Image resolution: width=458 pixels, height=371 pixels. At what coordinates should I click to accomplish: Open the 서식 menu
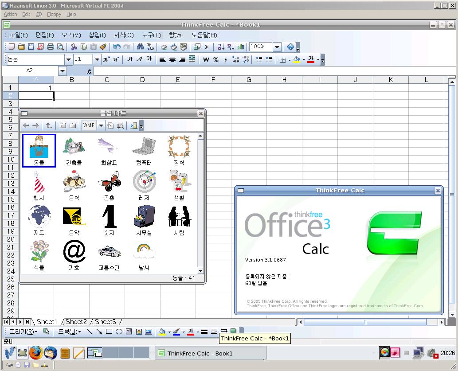(x=124, y=35)
